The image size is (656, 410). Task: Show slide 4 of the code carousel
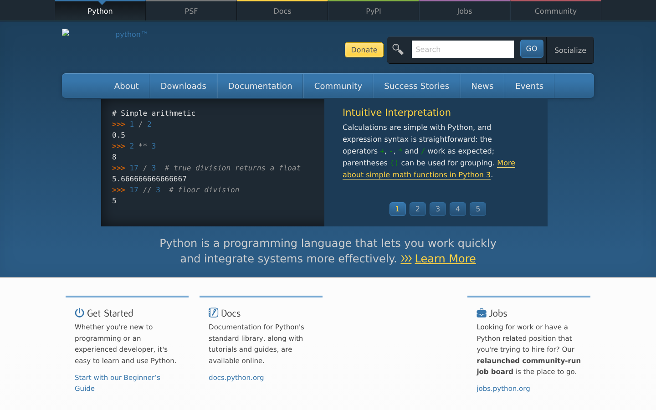[458, 209]
